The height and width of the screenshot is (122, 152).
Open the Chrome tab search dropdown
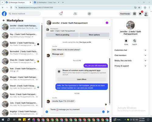click(2, 2)
